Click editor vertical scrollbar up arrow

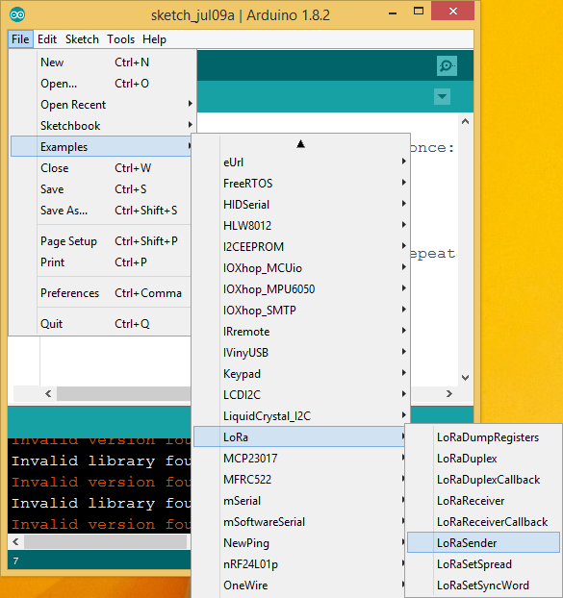tap(465, 122)
